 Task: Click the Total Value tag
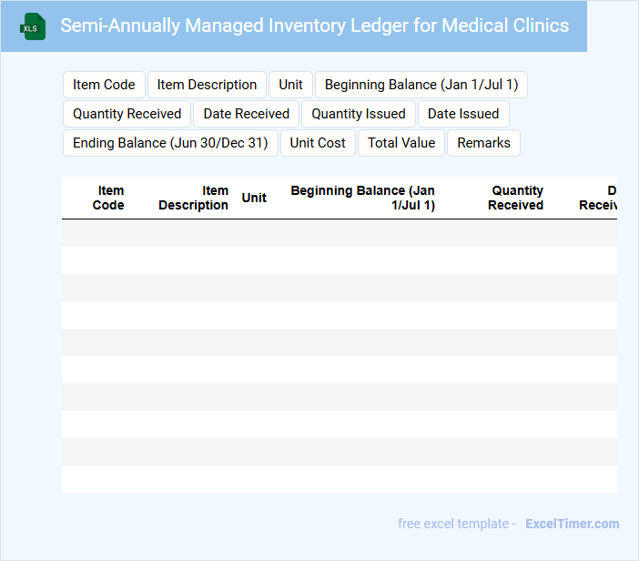pos(401,143)
